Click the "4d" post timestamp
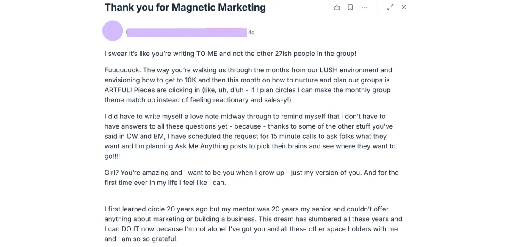The width and height of the screenshot is (508, 247). 251,33
